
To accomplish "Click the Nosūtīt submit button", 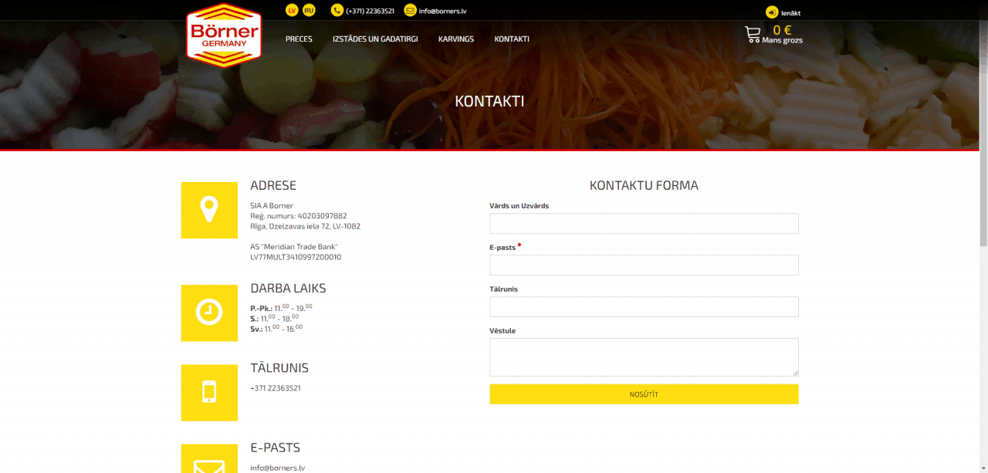I will point(644,394).
